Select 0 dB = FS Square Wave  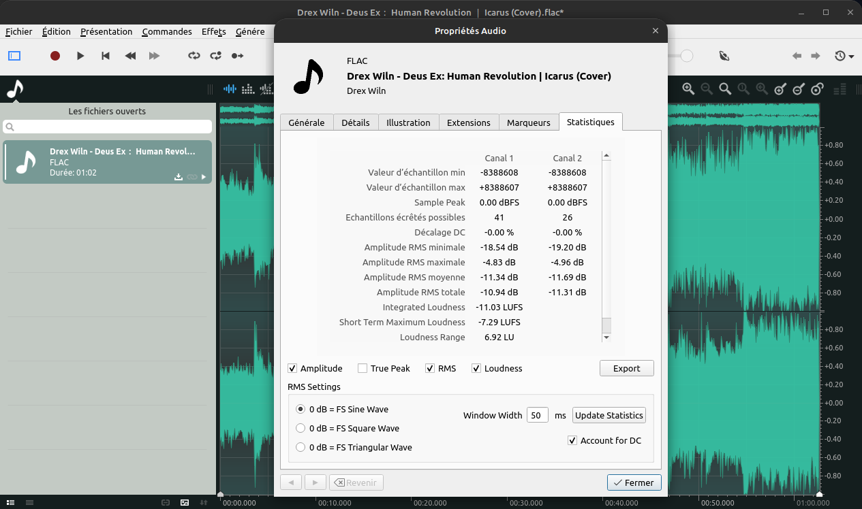pyautogui.click(x=301, y=429)
